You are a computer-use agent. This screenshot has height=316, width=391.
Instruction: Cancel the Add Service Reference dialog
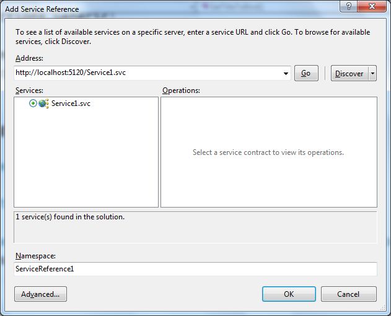pos(348,294)
